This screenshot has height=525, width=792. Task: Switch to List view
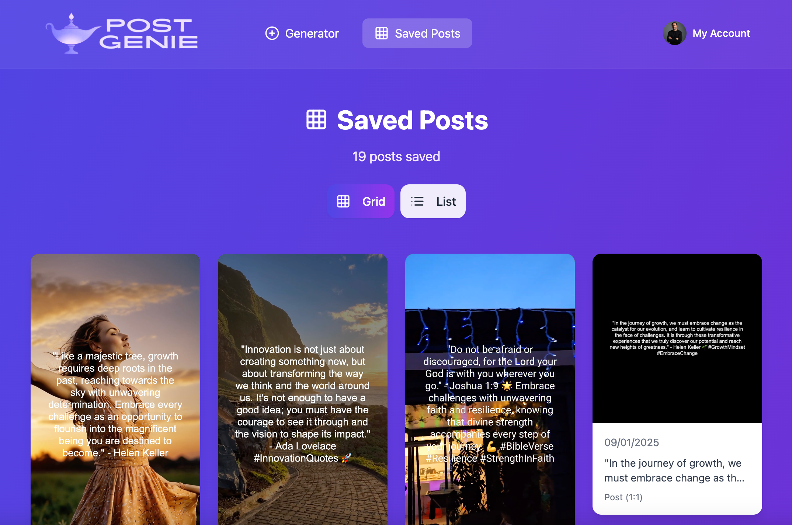[433, 201]
